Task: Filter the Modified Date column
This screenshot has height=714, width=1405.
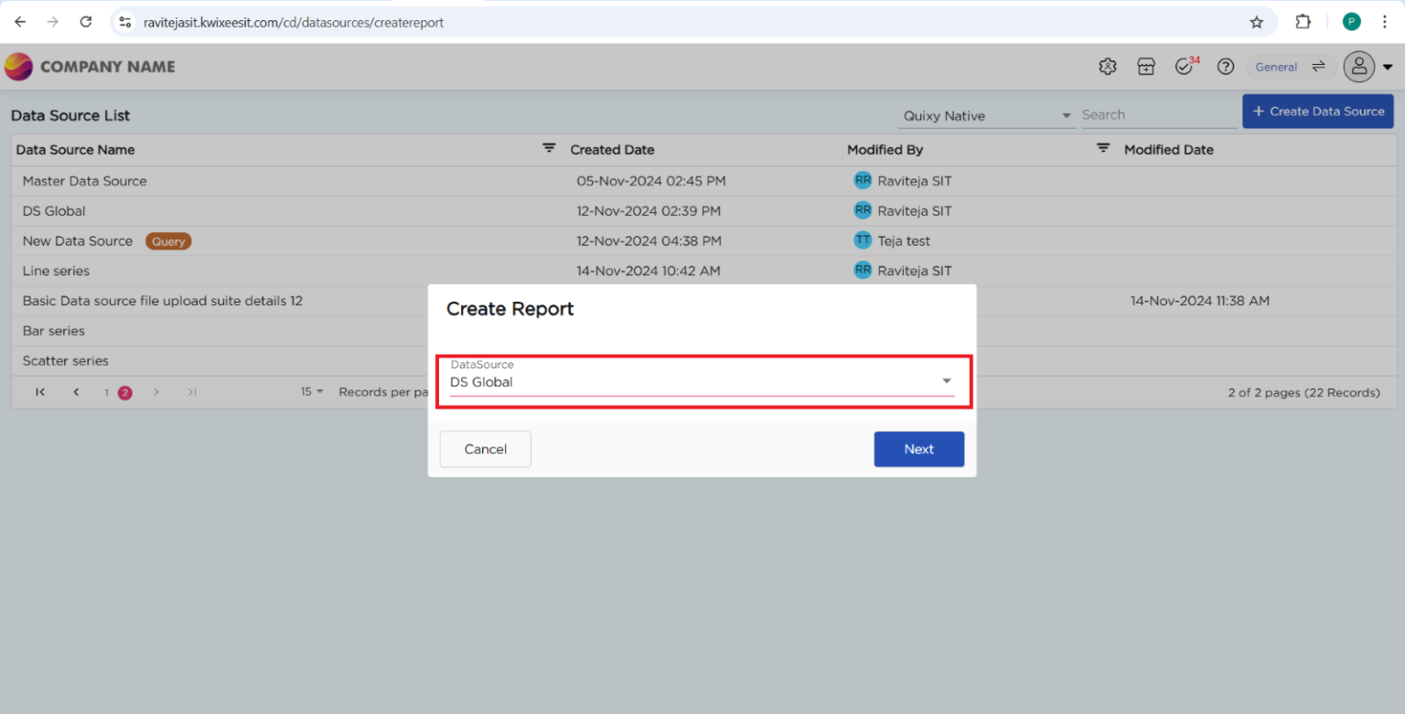Action: [x=1103, y=146]
